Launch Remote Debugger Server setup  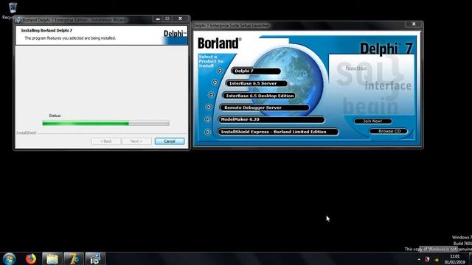264,107
